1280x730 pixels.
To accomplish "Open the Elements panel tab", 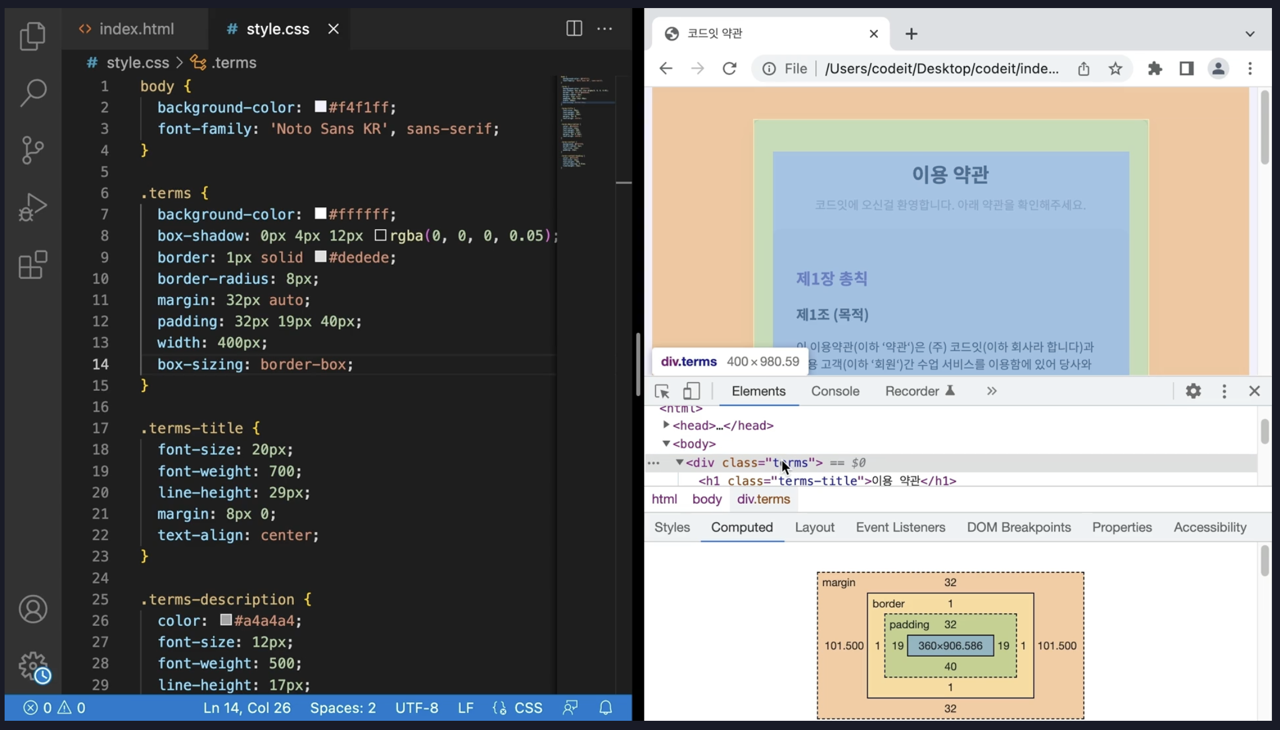I will point(758,391).
